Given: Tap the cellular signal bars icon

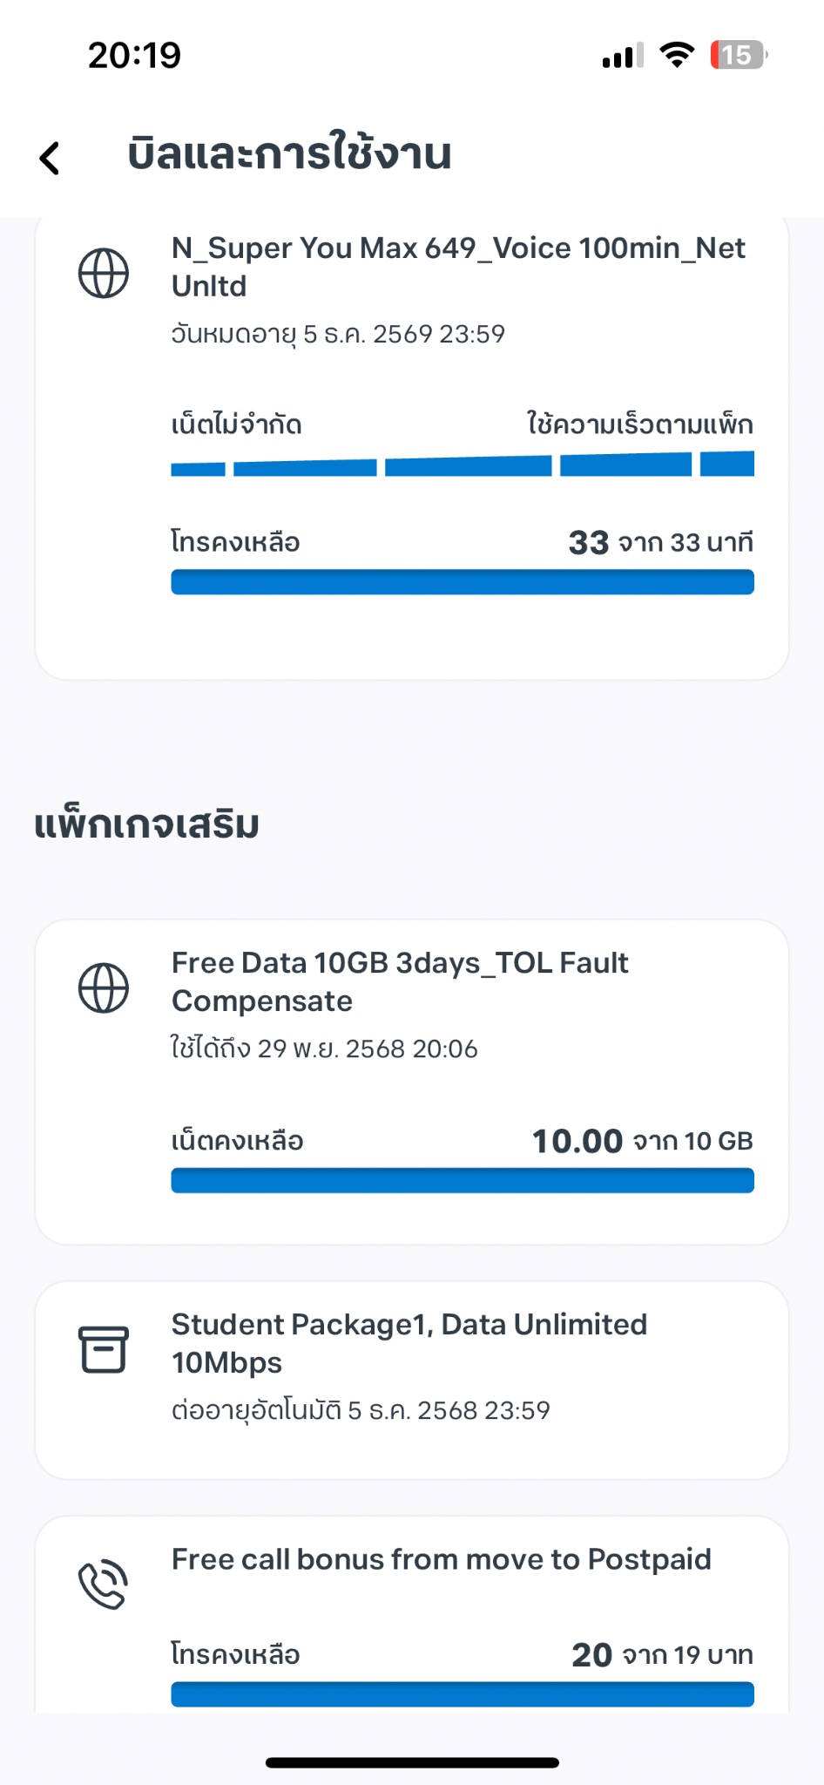Looking at the screenshot, I should (x=623, y=55).
